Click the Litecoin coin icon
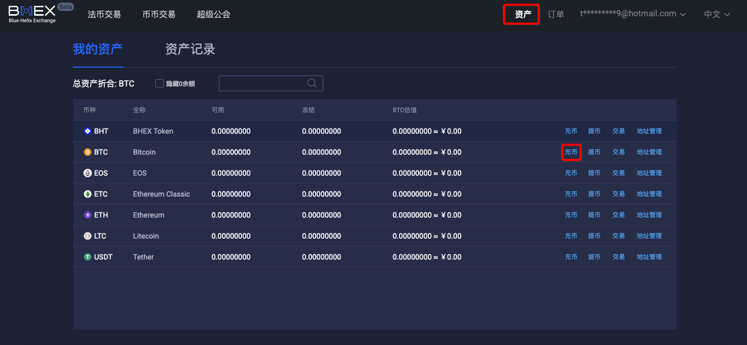 88,236
